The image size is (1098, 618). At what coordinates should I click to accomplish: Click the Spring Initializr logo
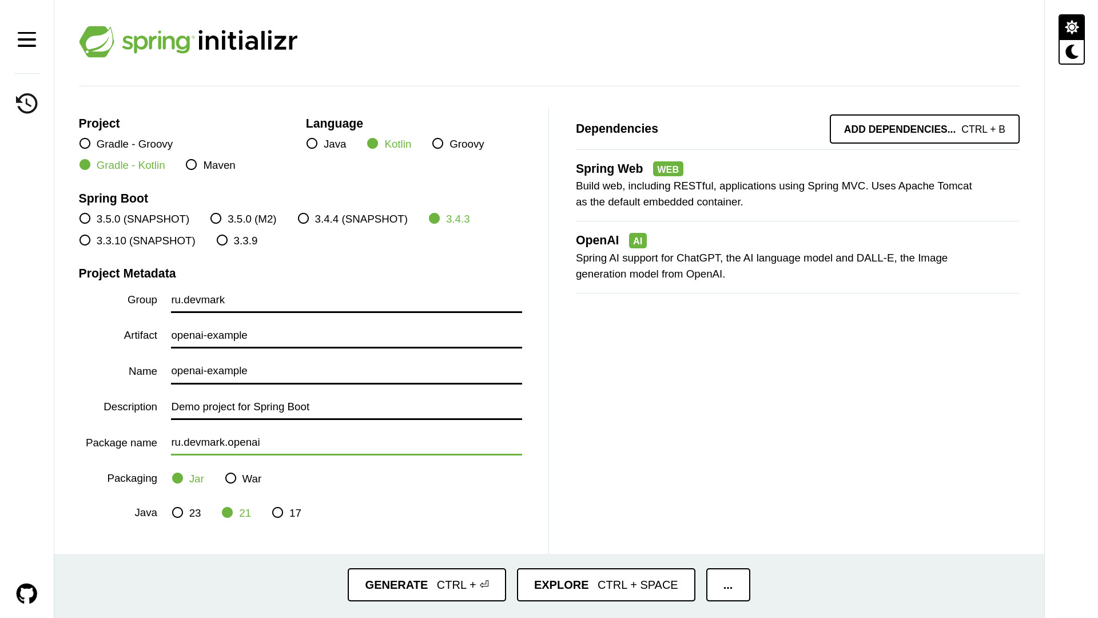(188, 41)
